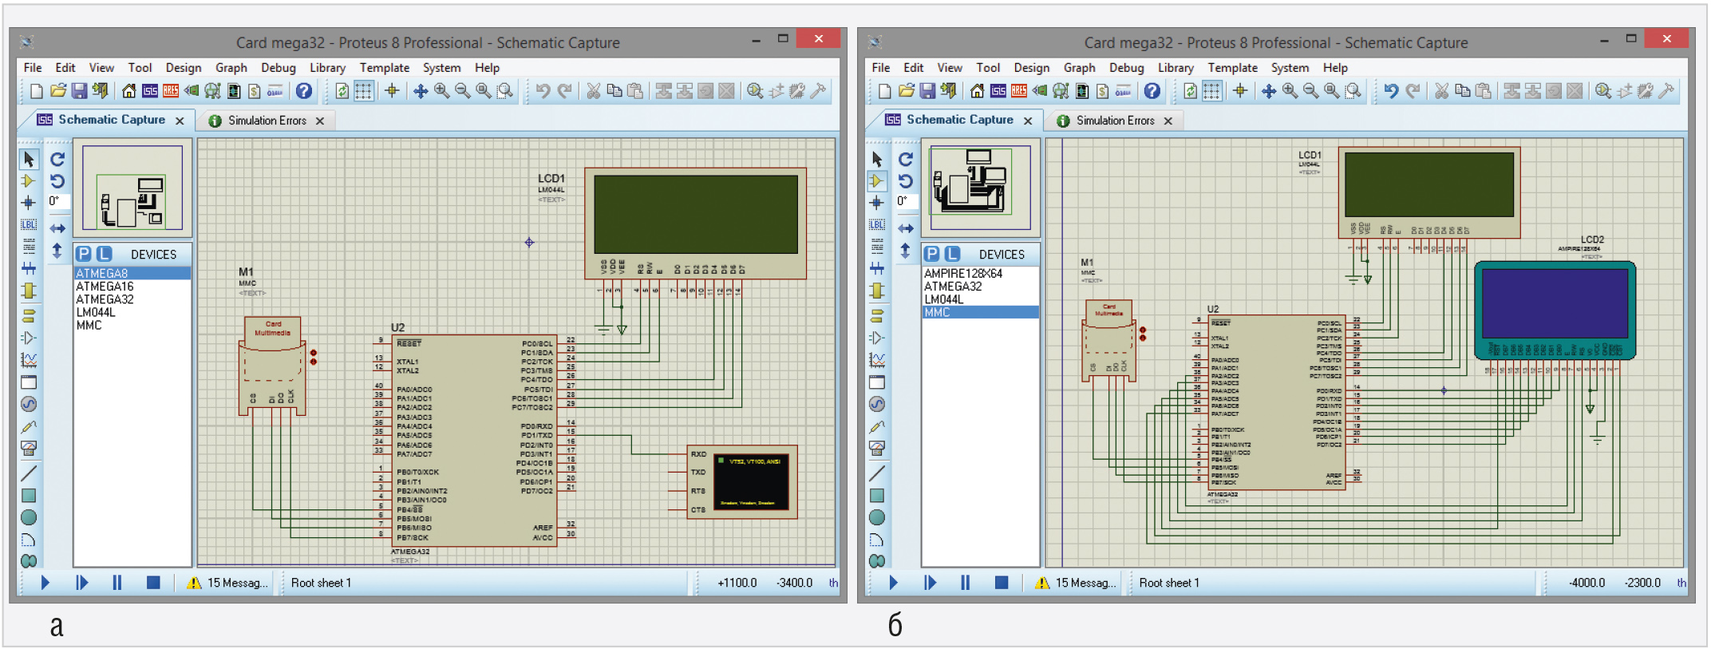Viewport: 1711px width, 649px height.
Task: Click Zoom Out magnifier in left window
Action: (462, 91)
